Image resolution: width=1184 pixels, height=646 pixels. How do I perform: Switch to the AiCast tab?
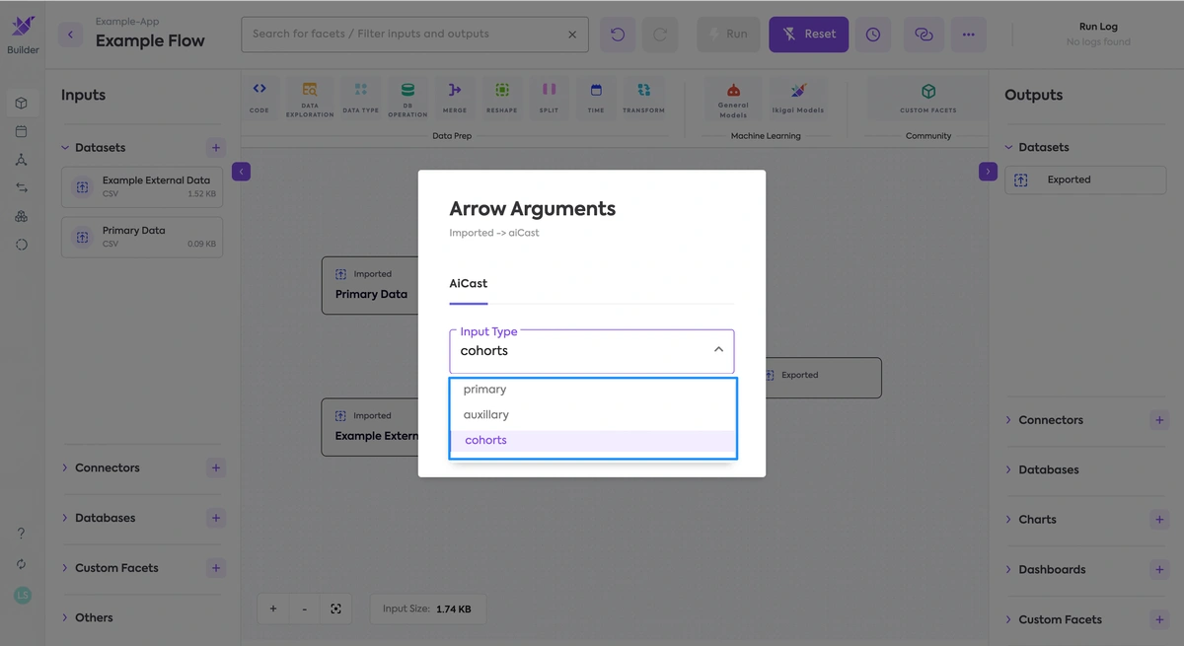(469, 284)
